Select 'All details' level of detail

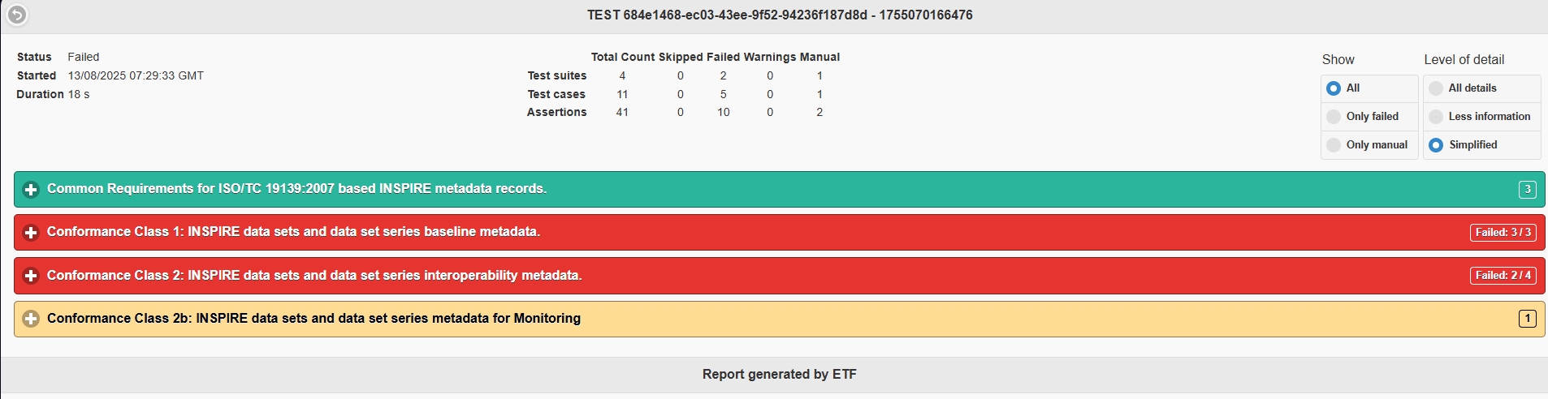(1436, 88)
